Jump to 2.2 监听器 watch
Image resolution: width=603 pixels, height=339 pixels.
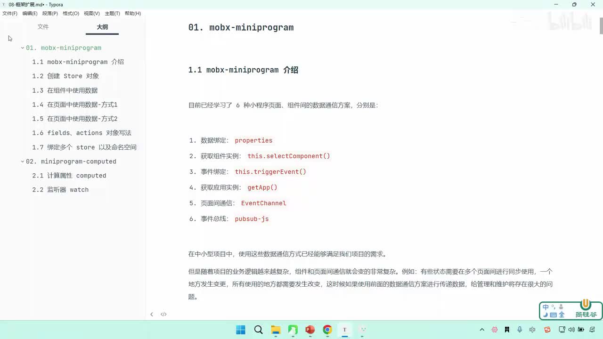(60, 190)
